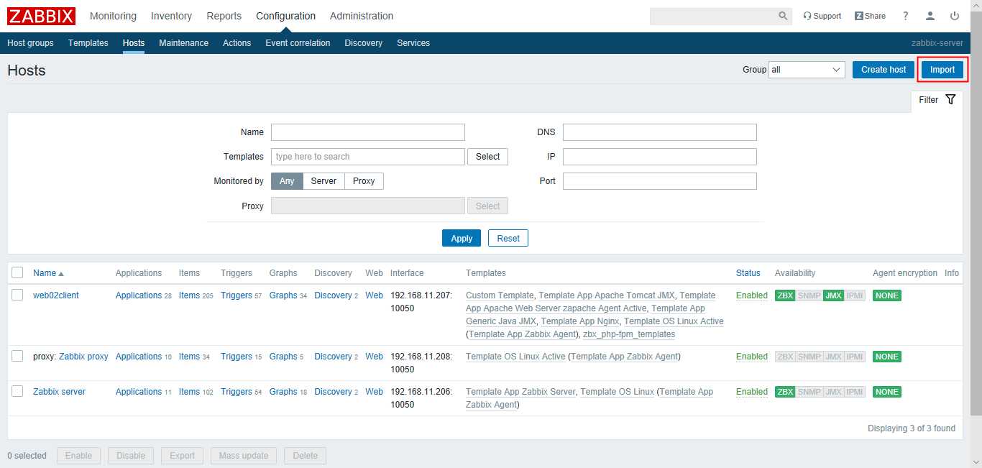Set Monitored by to Server
The image size is (982, 468).
pos(323,181)
